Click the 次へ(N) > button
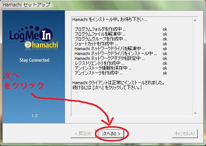The height and width of the screenshot is (146, 206). tap(111, 134)
